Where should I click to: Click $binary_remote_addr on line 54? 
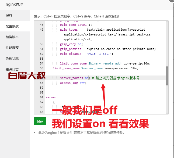pos(105,64)
